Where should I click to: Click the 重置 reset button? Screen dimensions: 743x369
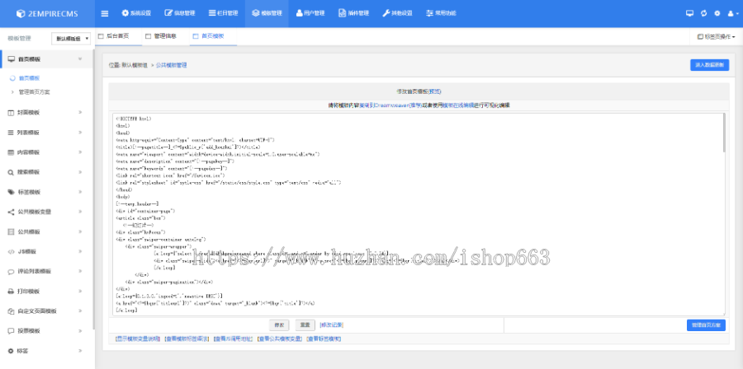(305, 325)
